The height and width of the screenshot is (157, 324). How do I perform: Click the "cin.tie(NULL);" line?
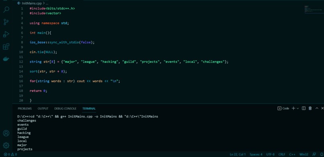pyautogui.click(x=43, y=52)
